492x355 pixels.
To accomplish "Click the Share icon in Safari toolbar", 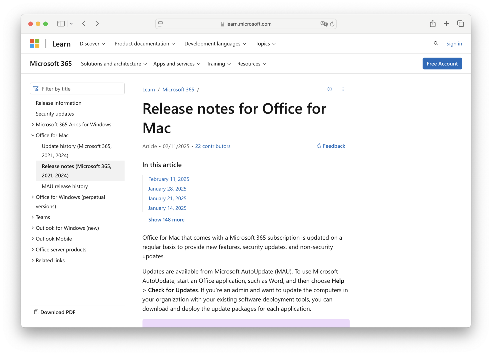I will [433, 24].
